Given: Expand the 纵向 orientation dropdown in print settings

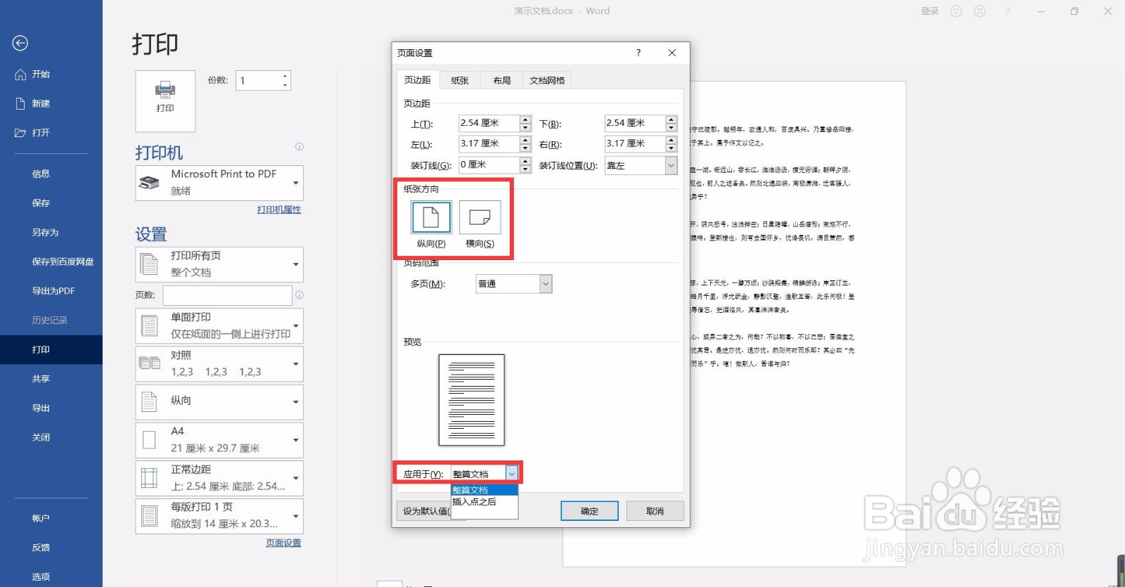Looking at the screenshot, I should [x=219, y=402].
